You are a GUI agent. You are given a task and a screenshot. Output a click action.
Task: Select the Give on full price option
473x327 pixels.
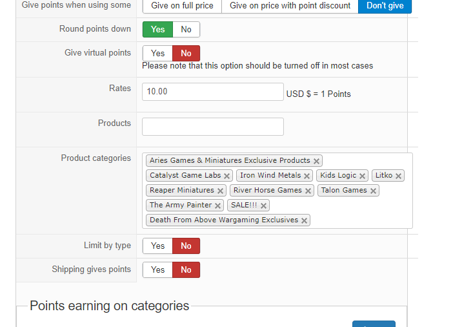182,6
